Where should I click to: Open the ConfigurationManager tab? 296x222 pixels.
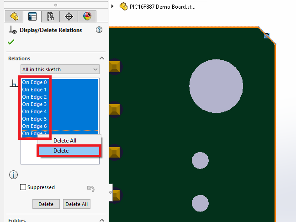pos(50,17)
